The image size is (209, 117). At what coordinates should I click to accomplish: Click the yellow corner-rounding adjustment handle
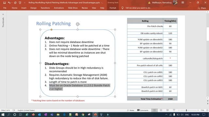[x=52, y=30]
